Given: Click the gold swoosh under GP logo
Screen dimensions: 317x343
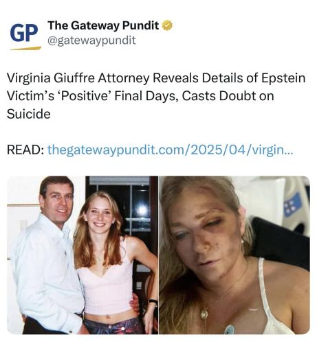Looking at the screenshot, I should coord(25,48).
